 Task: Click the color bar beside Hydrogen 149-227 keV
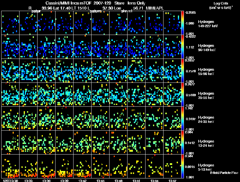pos(183,23)
